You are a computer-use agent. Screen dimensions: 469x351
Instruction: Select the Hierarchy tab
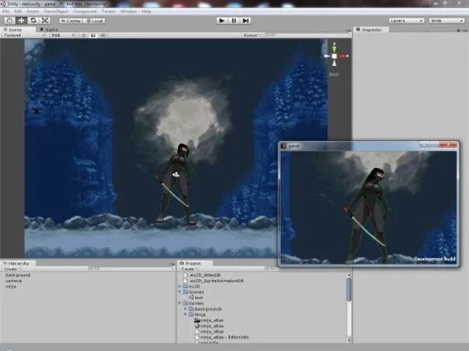(17, 263)
